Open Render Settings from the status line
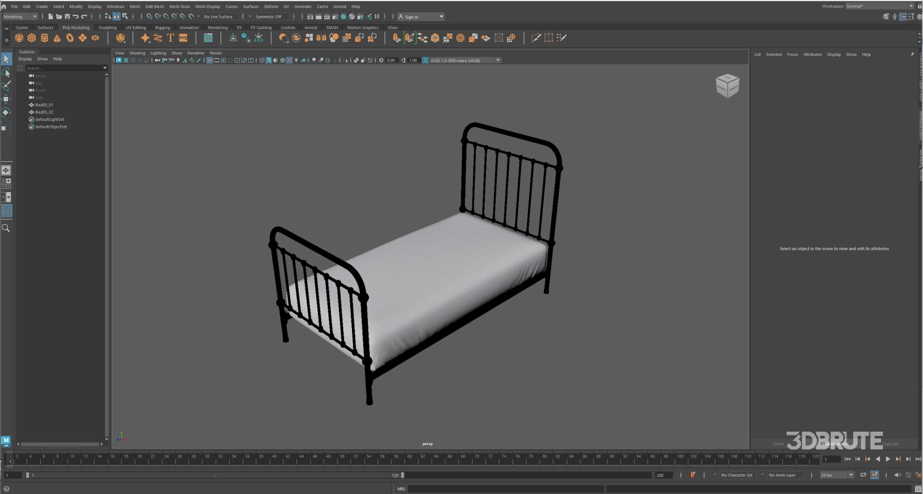Screen dimensions: 923x494 point(335,17)
